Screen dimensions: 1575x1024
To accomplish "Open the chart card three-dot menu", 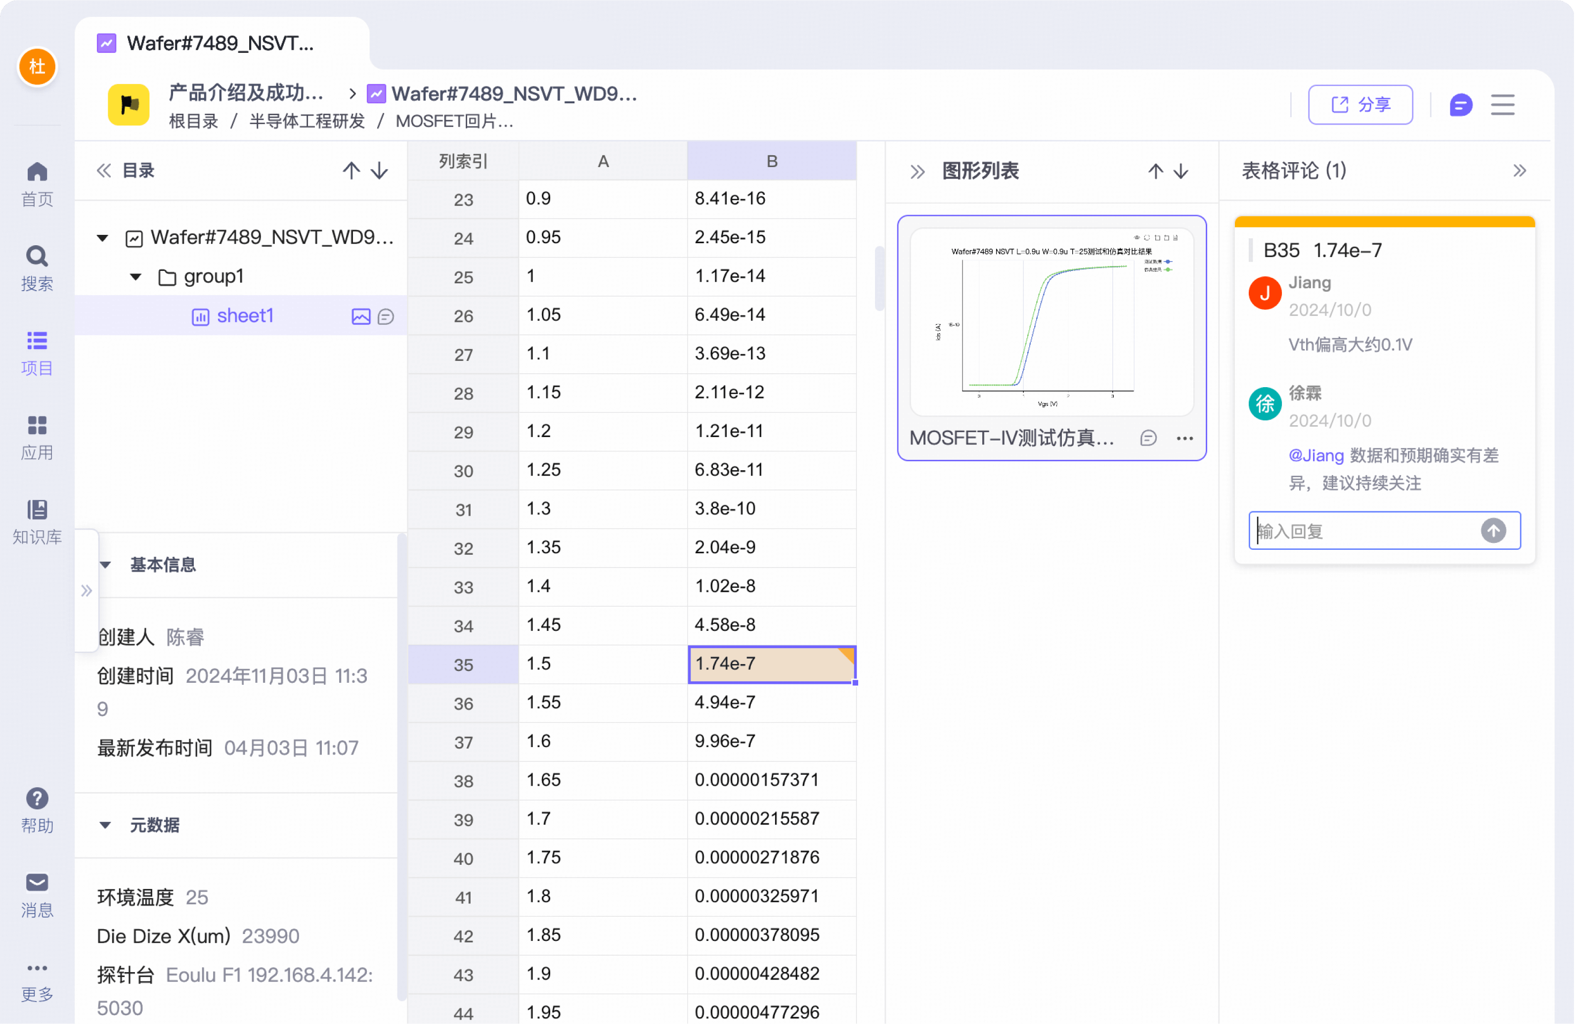I will click(1184, 438).
